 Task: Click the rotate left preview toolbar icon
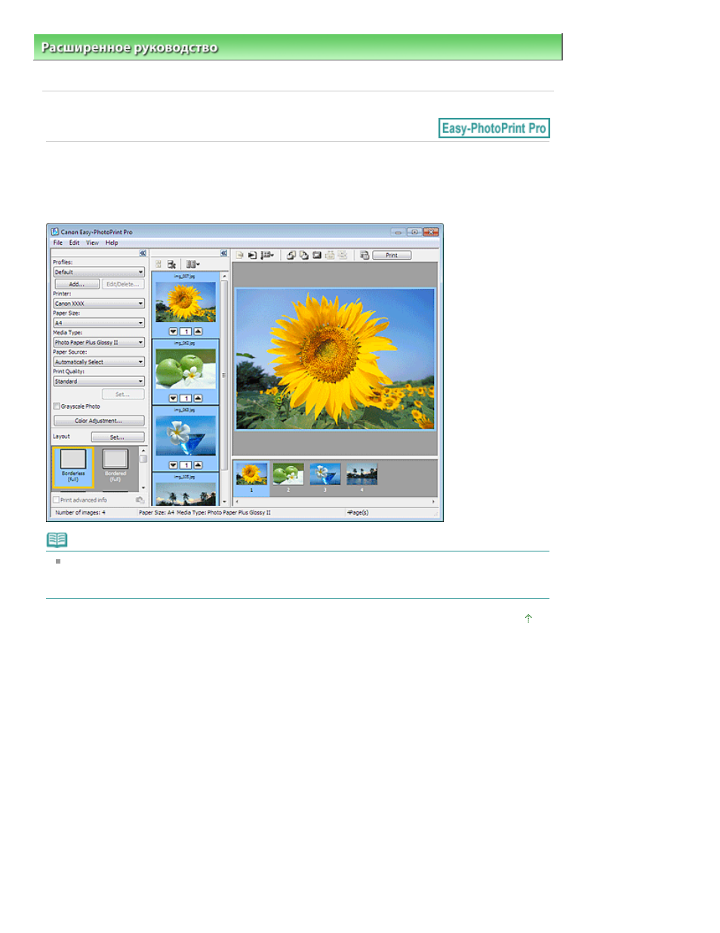click(291, 255)
